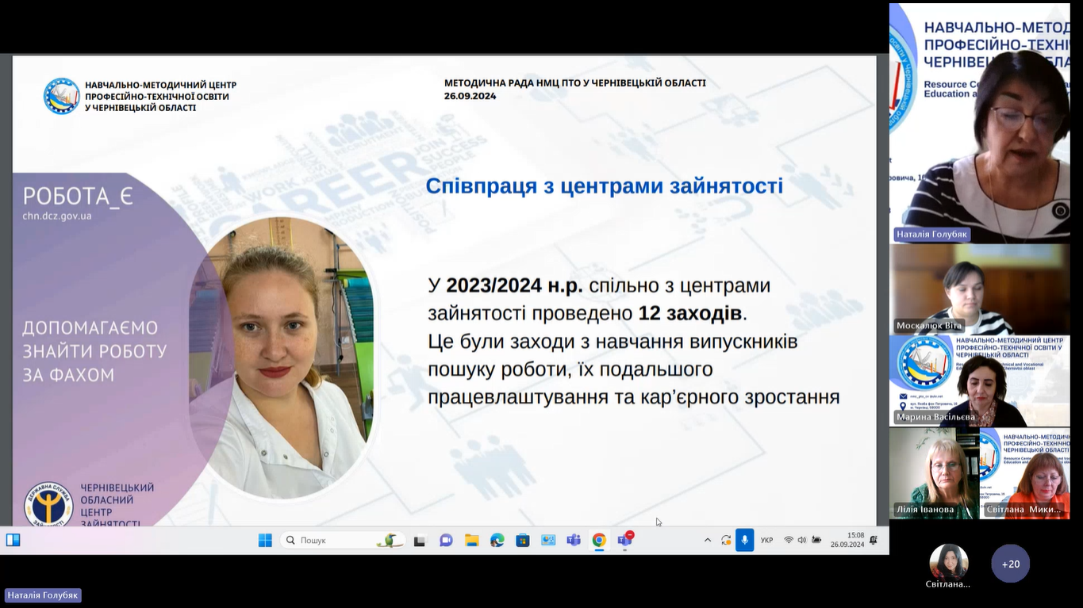1083x608 pixels.
Task: Open Microsoft Store from the taskbar
Action: (522, 540)
